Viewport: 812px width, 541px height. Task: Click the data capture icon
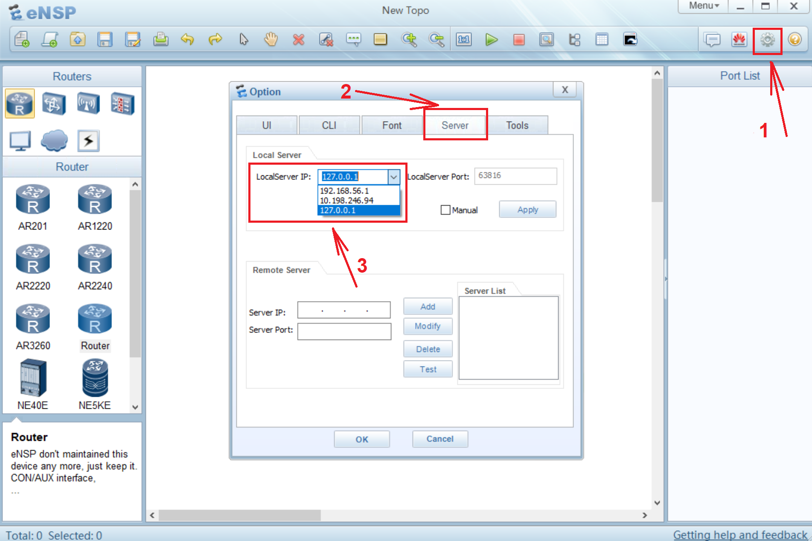pyautogui.click(x=547, y=40)
